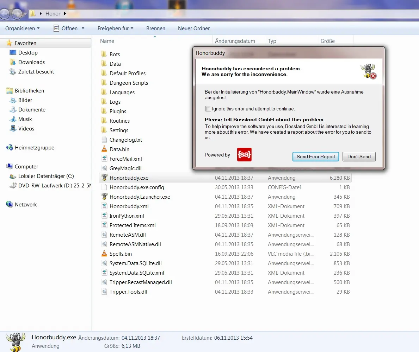Viewport: 419px width, 352px height.
Task: Open the Freigeben für dropdown
Action: click(x=115, y=28)
